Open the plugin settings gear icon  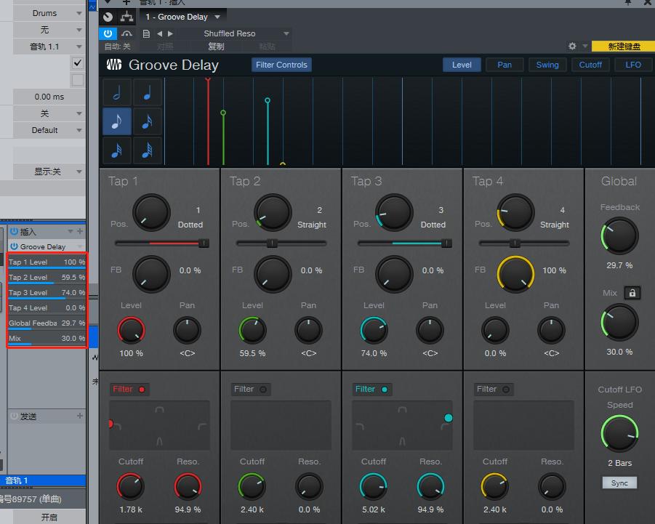(x=572, y=47)
